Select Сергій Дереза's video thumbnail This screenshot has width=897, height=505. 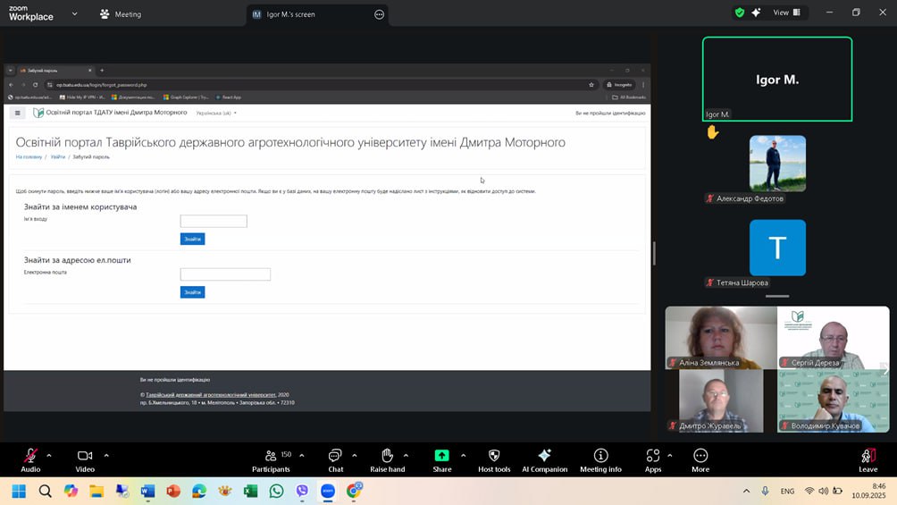pos(833,338)
